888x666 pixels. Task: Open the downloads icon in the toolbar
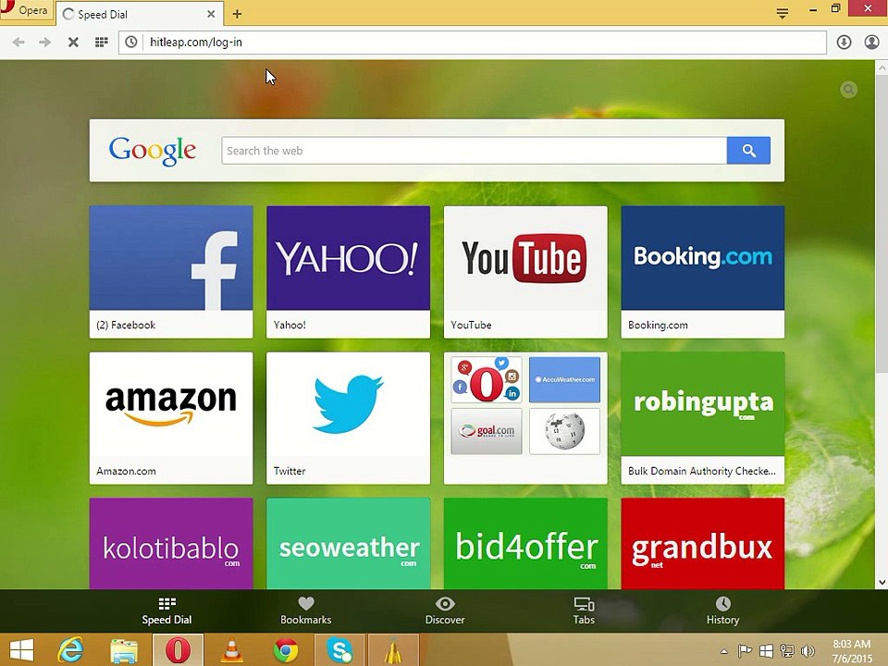[x=844, y=42]
